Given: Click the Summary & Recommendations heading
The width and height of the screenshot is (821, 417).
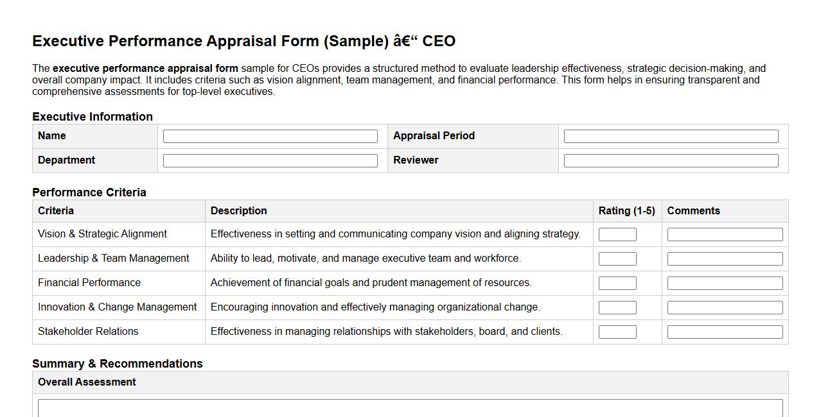Looking at the screenshot, I should coord(118,363).
